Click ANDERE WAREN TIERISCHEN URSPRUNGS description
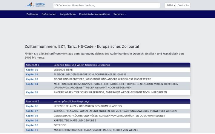This screenshot has width=215, height=134. (x=110, y=92)
